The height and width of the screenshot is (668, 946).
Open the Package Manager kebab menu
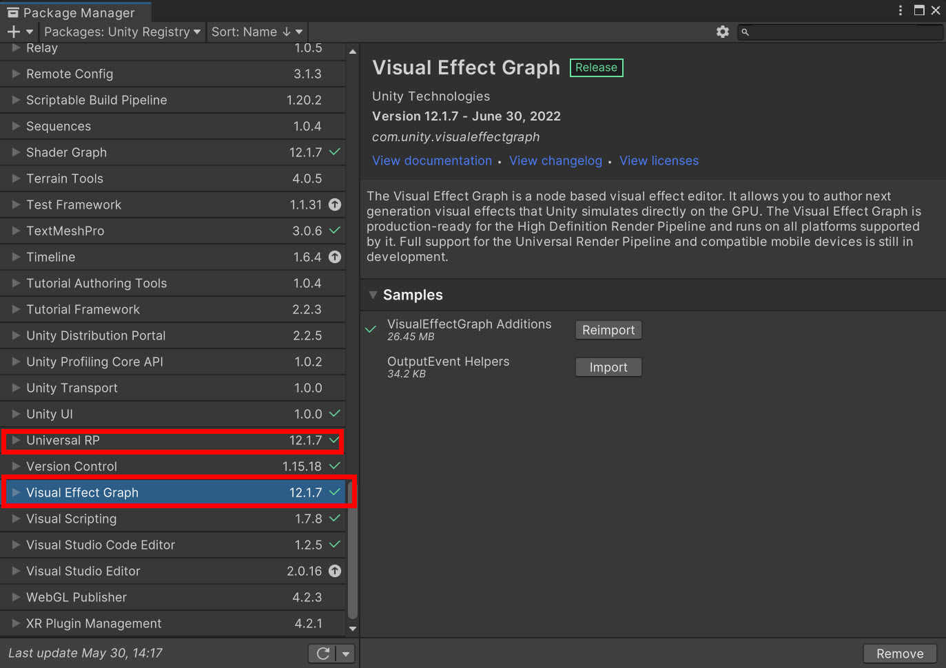click(901, 10)
